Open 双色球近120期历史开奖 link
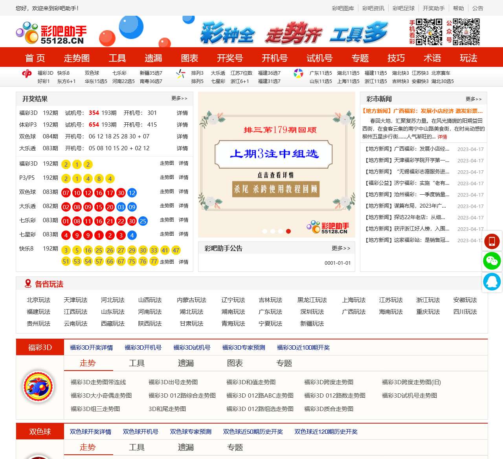Image resolution: width=503 pixels, height=459 pixels. coord(326,432)
